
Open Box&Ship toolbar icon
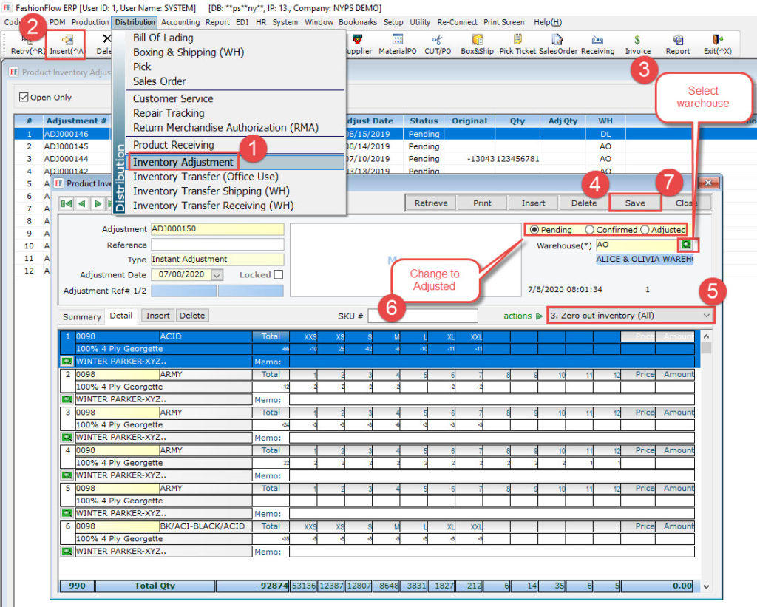477,43
